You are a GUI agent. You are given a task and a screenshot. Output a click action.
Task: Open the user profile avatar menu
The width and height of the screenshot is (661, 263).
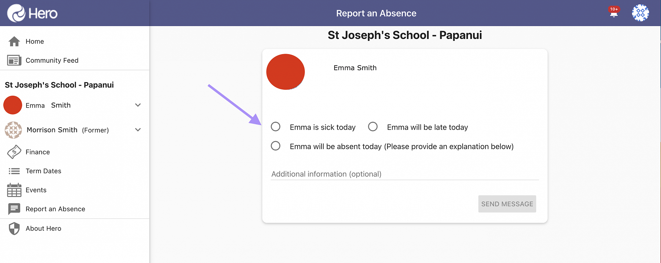tap(640, 13)
